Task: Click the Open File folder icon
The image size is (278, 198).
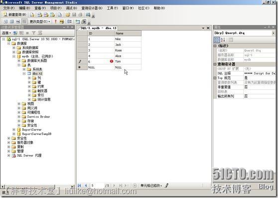Action: pos(68,15)
